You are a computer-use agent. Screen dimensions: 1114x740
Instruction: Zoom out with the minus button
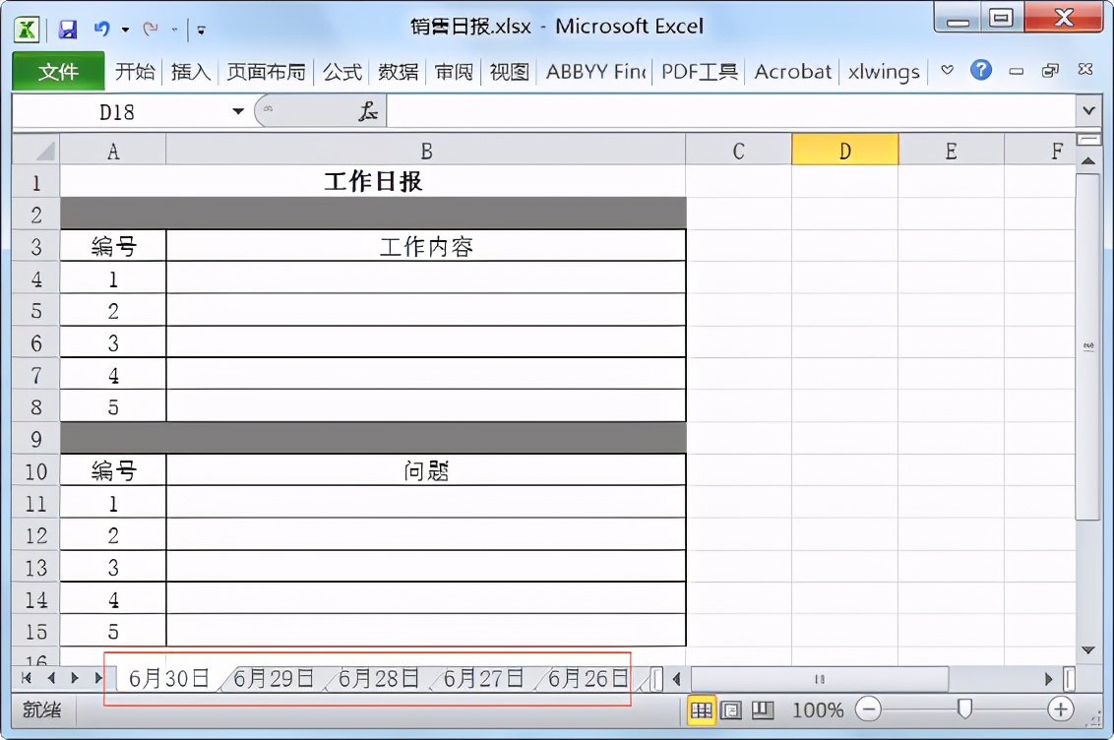pyautogui.click(x=867, y=709)
